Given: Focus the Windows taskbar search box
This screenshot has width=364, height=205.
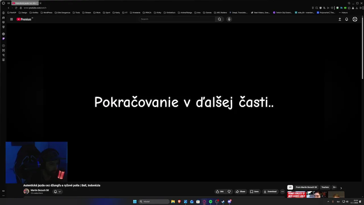Looking at the screenshot, I should pyautogui.click(x=154, y=202).
